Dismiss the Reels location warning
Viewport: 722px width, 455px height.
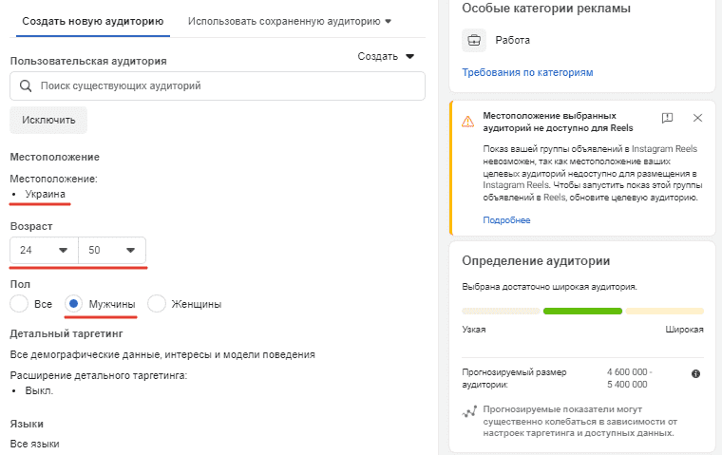click(697, 118)
